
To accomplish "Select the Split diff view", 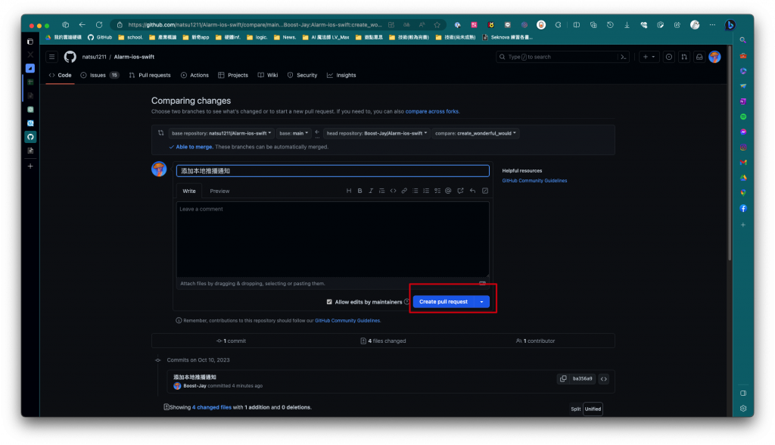I will click(x=576, y=409).
